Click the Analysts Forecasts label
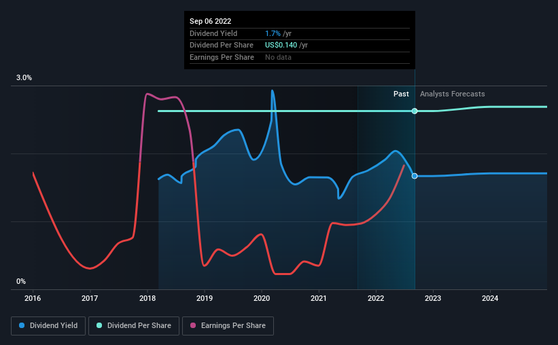This screenshot has height=345, width=558. click(452, 94)
